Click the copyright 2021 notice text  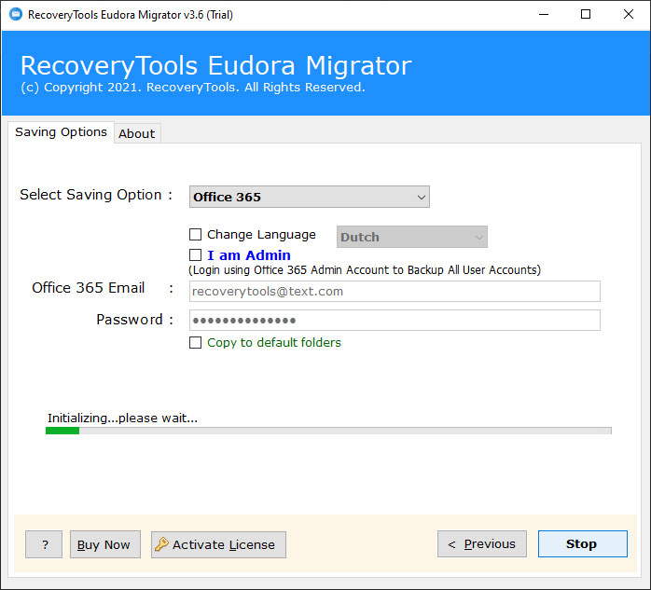(x=193, y=88)
